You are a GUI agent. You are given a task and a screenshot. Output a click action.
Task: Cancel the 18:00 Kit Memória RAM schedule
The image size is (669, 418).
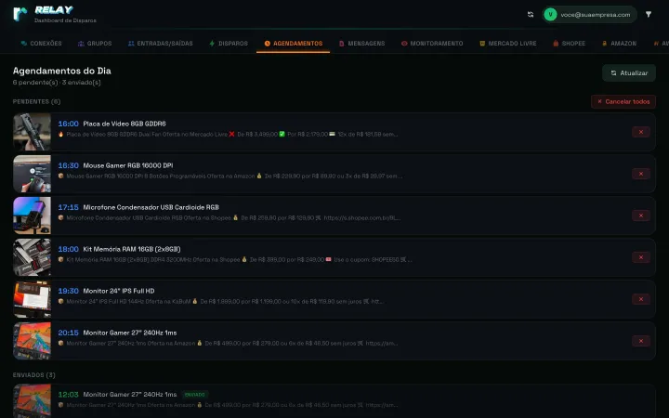coord(641,257)
